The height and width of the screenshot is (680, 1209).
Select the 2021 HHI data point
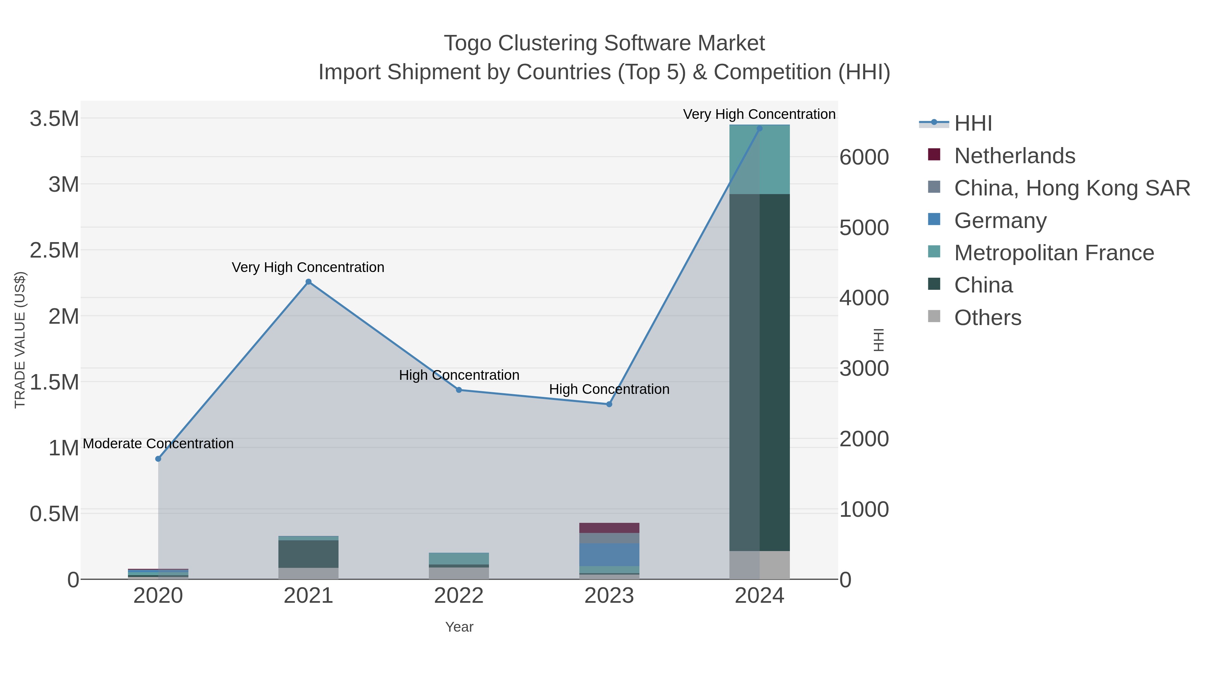point(308,282)
